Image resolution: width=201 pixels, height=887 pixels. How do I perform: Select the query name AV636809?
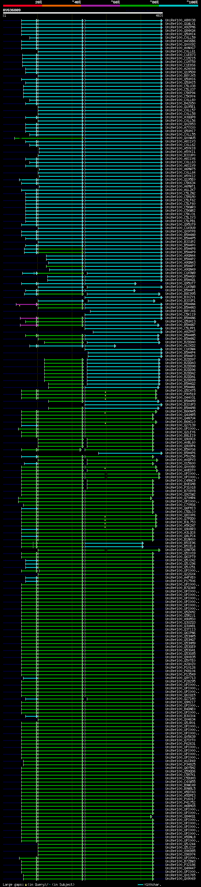click(12, 10)
